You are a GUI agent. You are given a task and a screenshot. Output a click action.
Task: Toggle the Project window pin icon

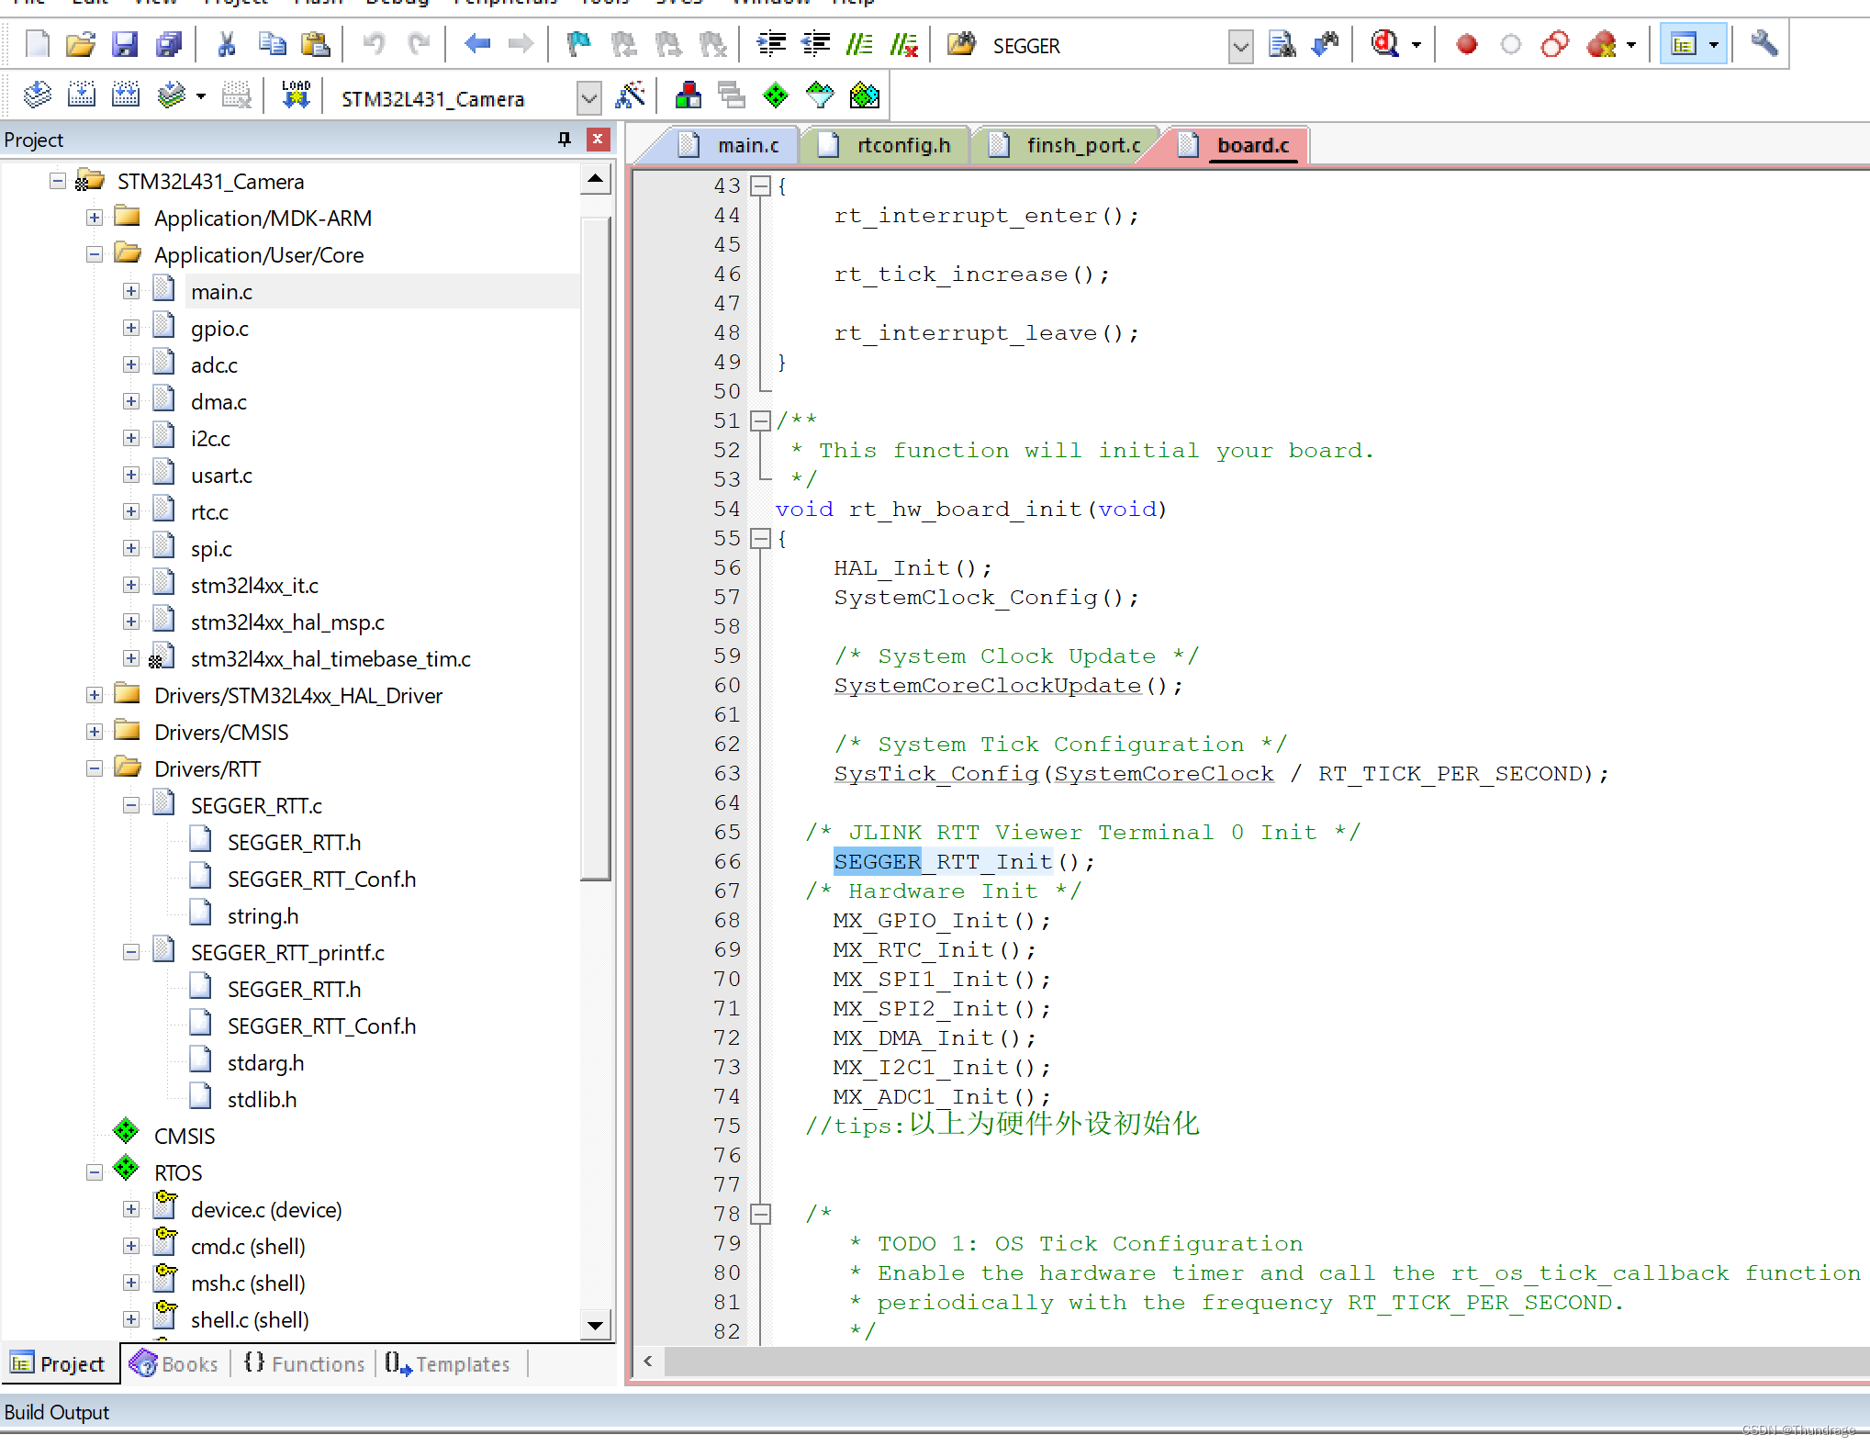(x=565, y=139)
